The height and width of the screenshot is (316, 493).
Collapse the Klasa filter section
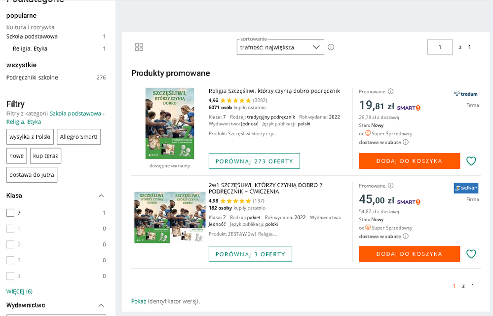coord(101,196)
